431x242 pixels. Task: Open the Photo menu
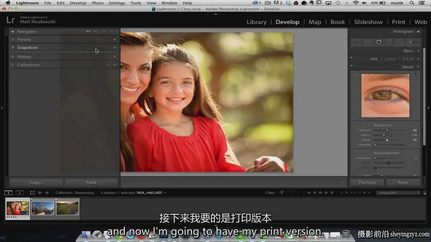(x=98, y=3)
